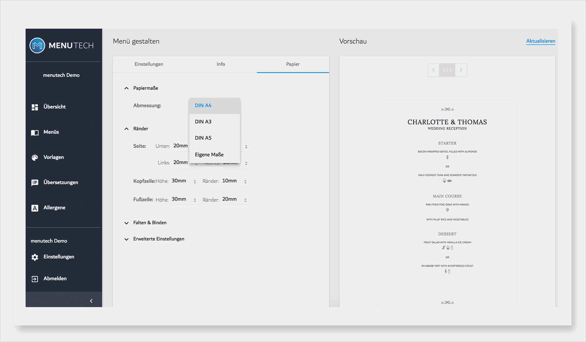Screen dimensions: 586x342
Task: Select DIN A3 from dropdown list
Action: pos(203,122)
